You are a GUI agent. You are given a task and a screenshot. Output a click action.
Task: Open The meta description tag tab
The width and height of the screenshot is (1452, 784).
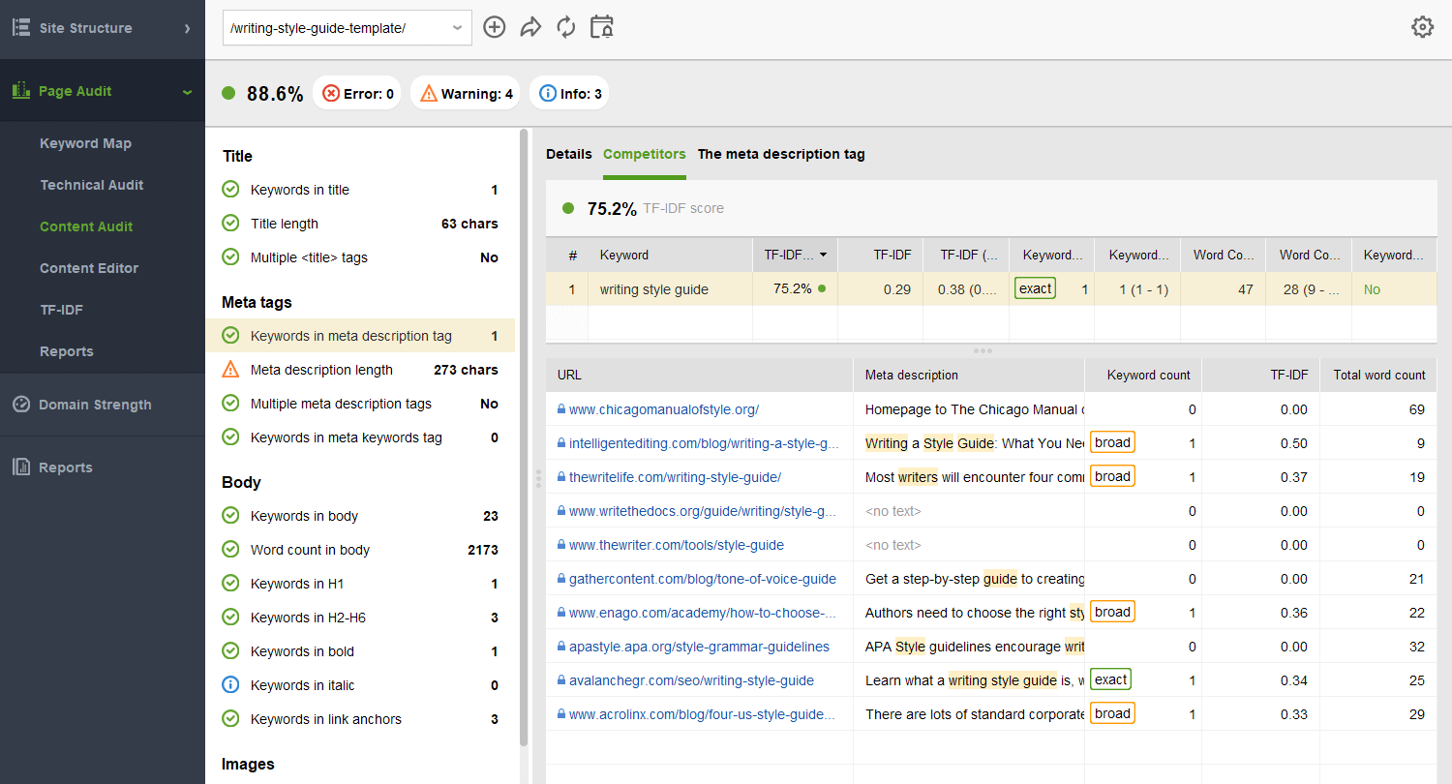[781, 154]
